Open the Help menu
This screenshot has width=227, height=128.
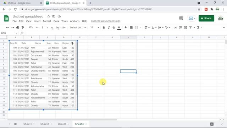pos(84,21)
